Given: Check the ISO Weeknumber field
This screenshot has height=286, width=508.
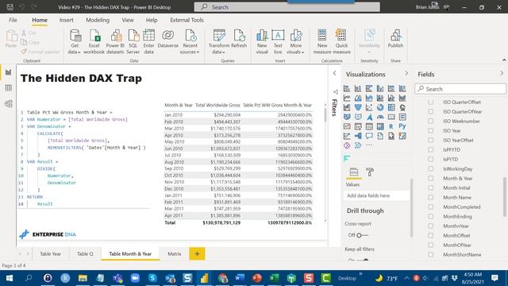Looking at the screenshot, I should coord(430,122).
